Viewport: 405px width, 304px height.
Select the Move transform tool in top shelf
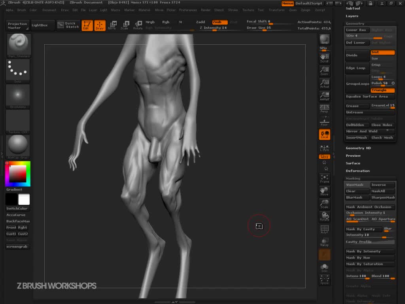click(112, 25)
